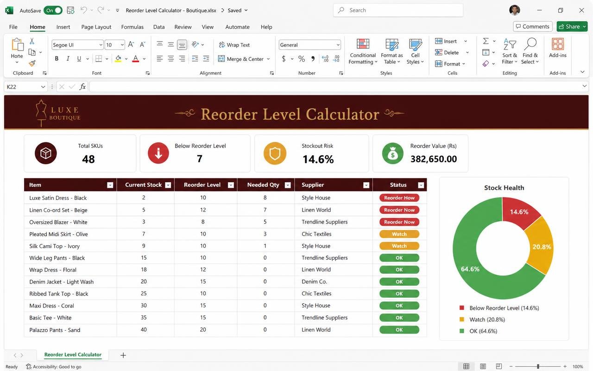Expand the Name Box K22 dropdown
593x371 pixels.
[x=43, y=87]
